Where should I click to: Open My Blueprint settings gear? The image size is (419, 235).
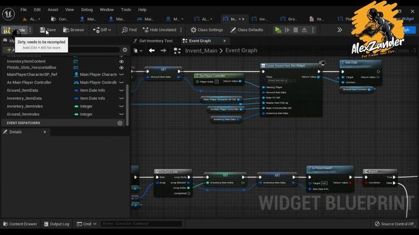(125, 50)
